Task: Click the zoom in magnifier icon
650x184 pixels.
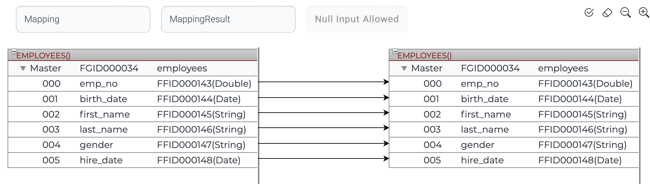Action: tap(643, 13)
